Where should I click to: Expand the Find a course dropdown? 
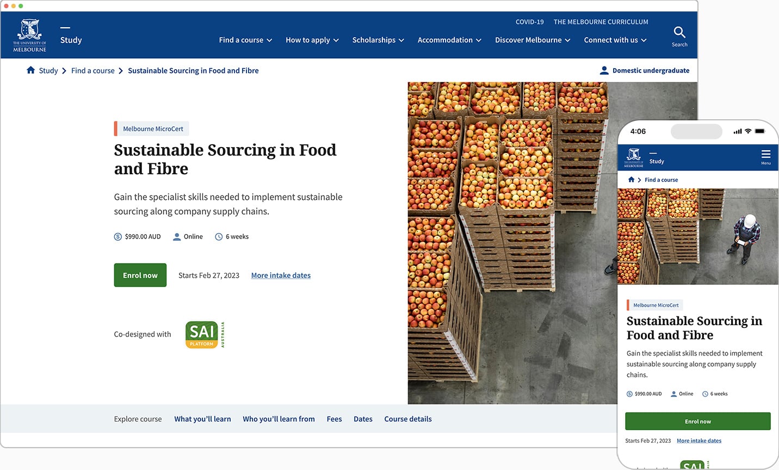(x=245, y=40)
